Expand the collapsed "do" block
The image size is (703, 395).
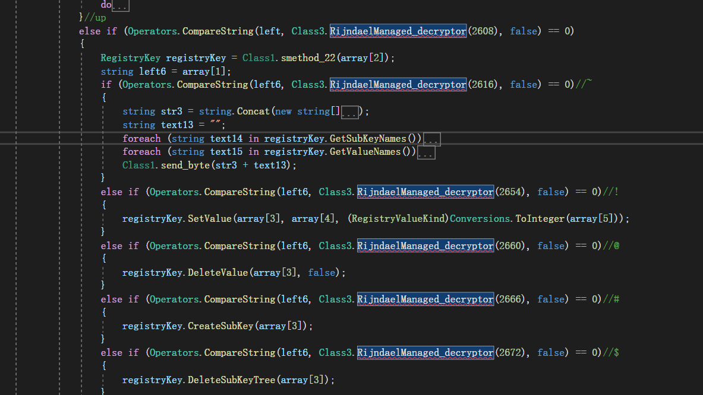coord(120,7)
